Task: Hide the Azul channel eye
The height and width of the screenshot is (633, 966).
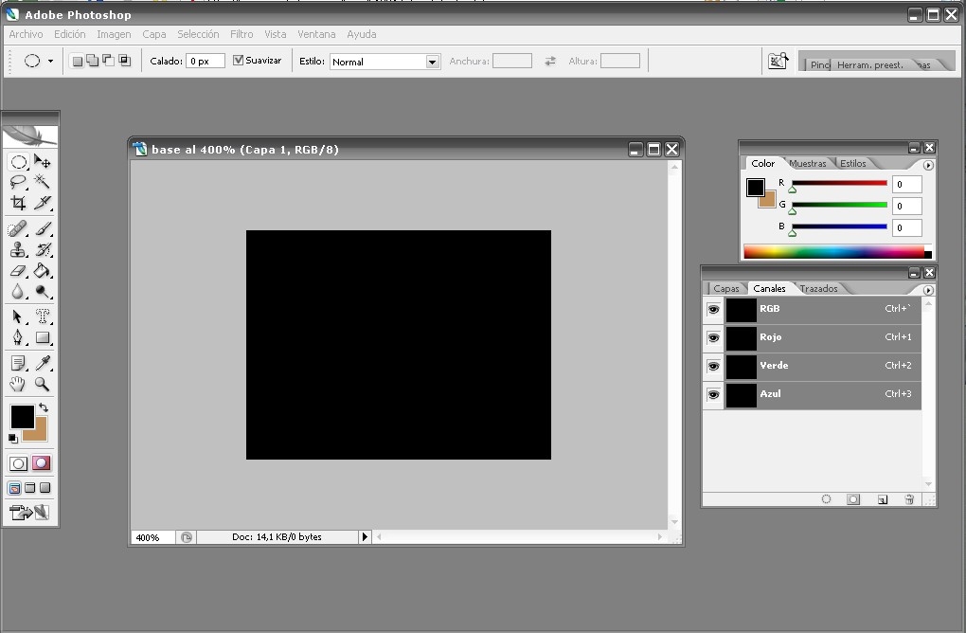Action: (713, 394)
